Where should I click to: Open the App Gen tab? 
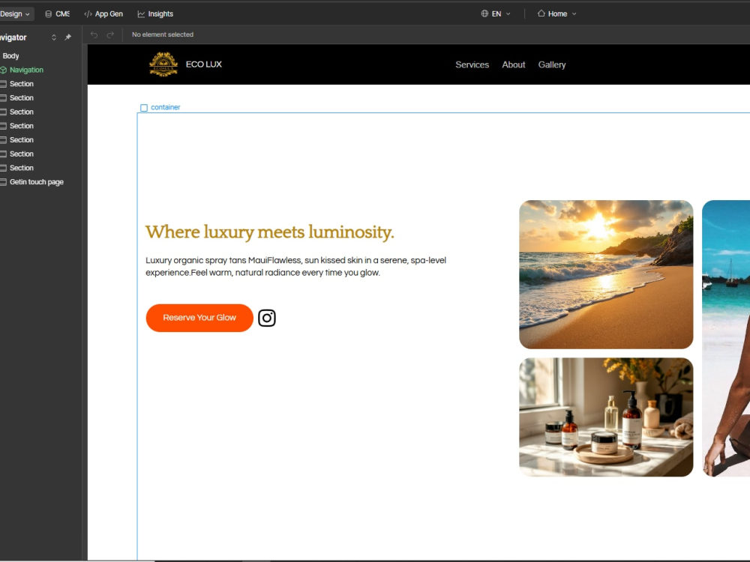pos(103,13)
